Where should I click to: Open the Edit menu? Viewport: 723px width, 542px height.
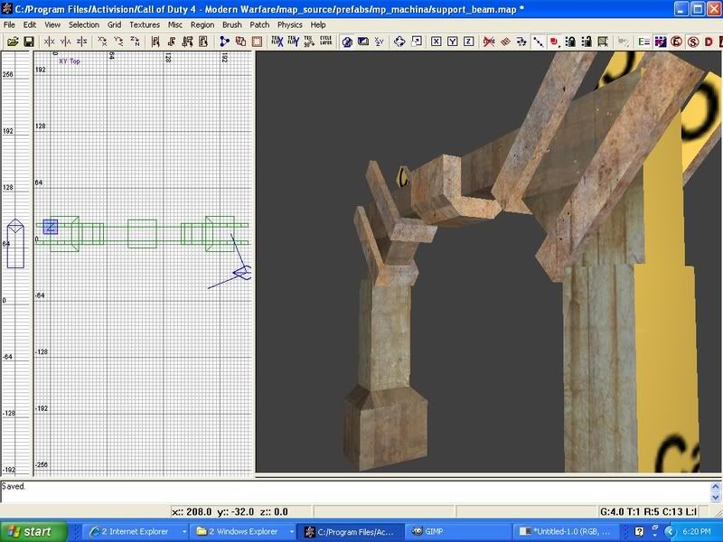point(30,25)
